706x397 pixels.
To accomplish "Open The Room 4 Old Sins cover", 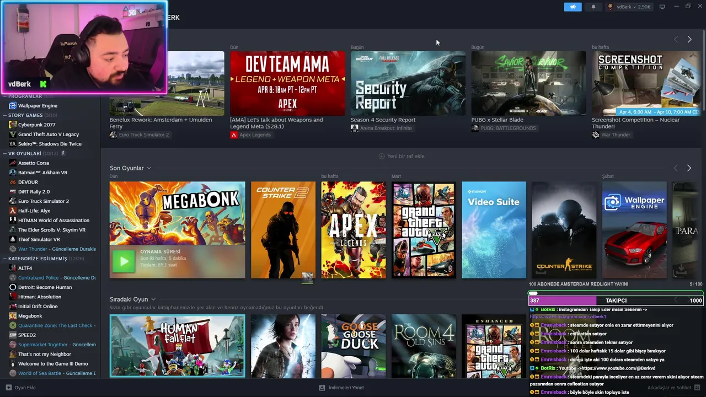I will click(x=424, y=346).
